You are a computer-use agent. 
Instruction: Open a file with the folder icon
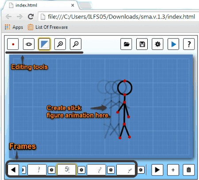(126, 44)
